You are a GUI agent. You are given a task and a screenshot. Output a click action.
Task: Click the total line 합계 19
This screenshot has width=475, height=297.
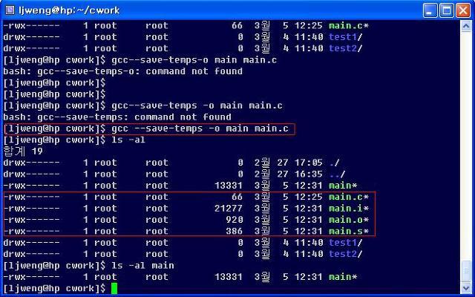point(23,151)
